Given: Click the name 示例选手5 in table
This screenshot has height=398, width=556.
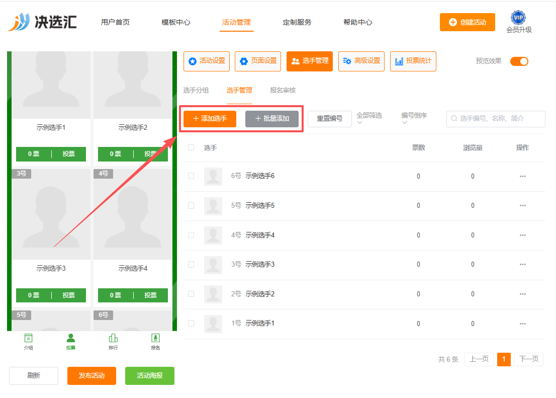Looking at the screenshot, I should tap(260, 206).
